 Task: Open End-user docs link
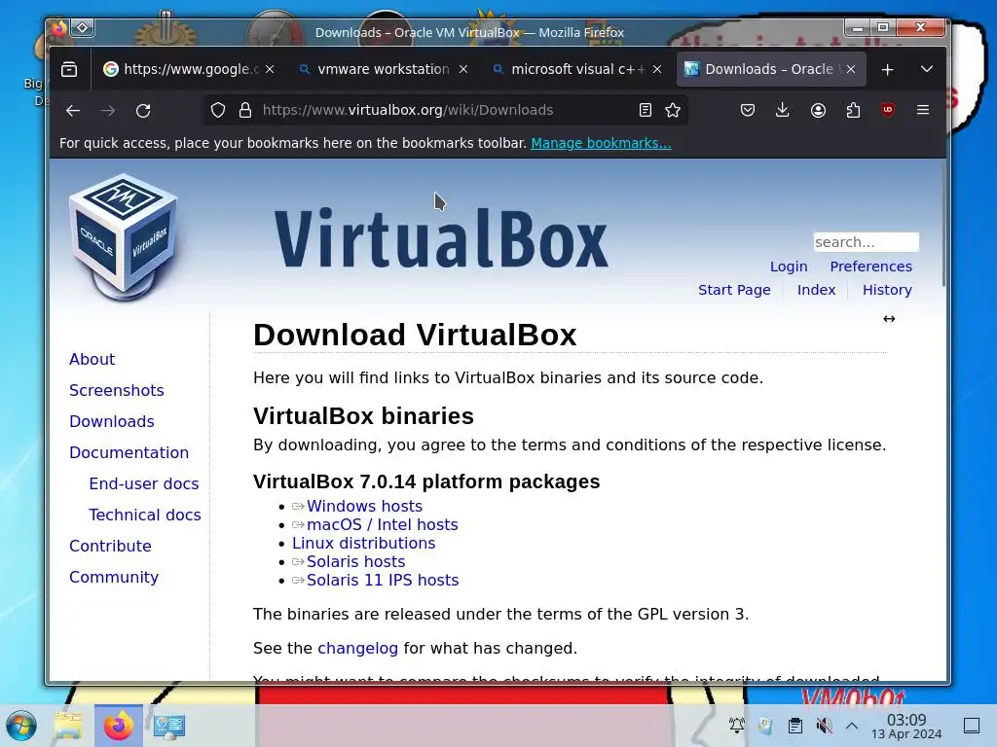tap(144, 484)
